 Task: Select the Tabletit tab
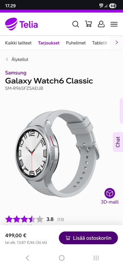tap(100, 43)
